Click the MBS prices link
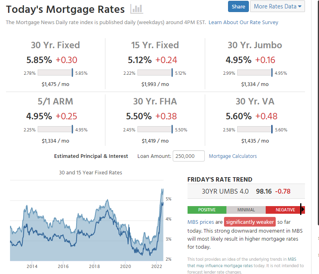The height and width of the screenshot is (274, 319). coord(200,222)
